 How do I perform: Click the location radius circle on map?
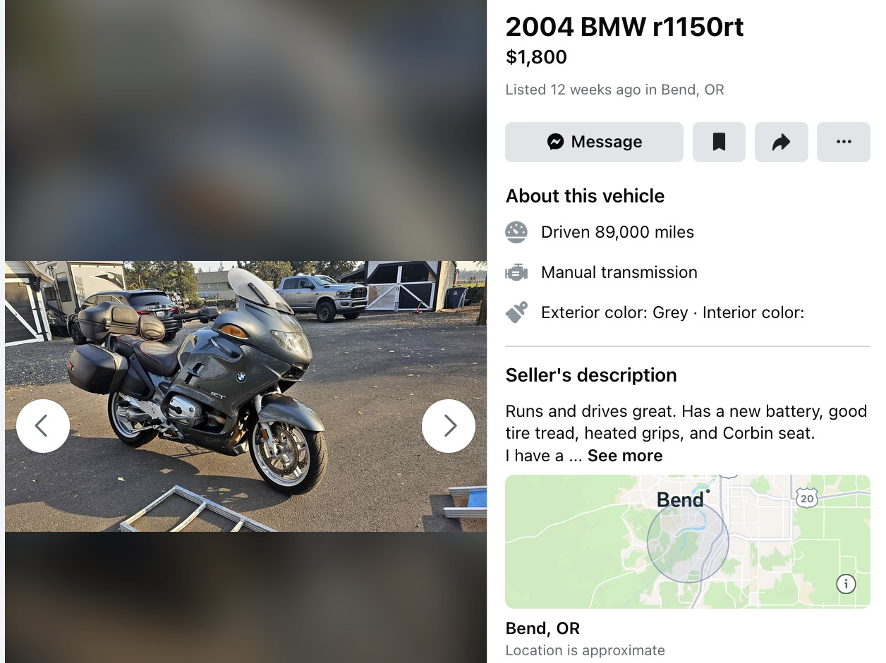click(x=688, y=542)
